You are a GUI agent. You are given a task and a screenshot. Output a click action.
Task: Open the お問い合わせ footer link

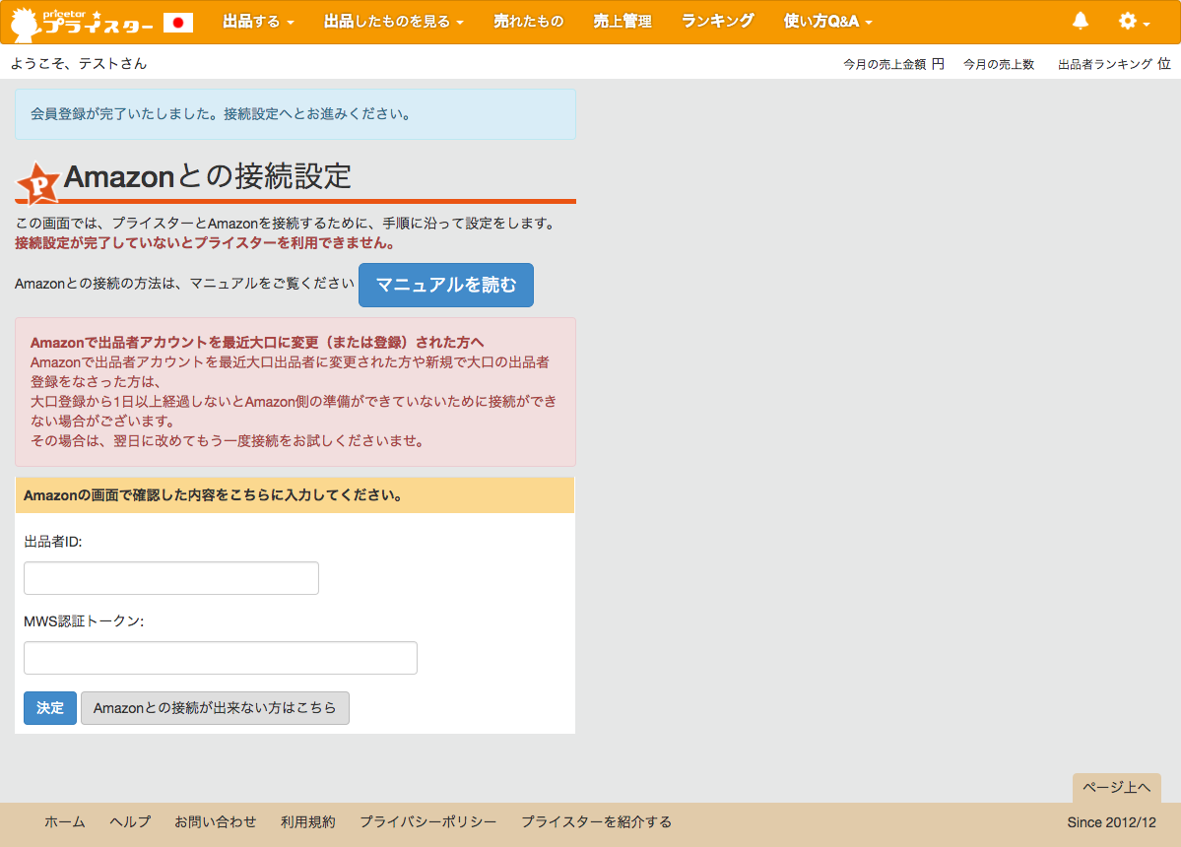pyautogui.click(x=216, y=822)
